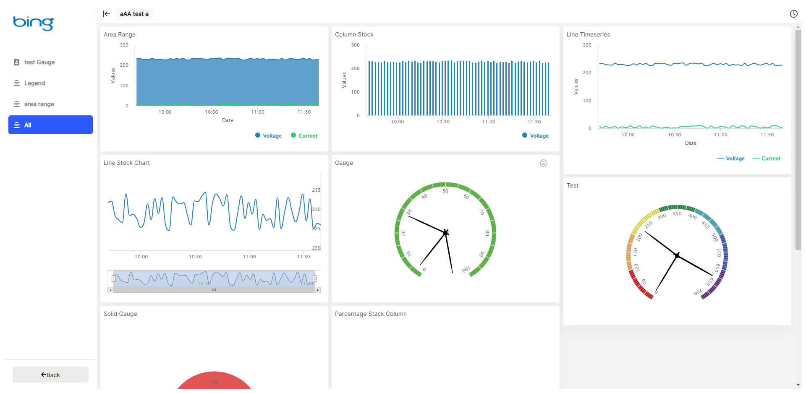Click the page vertical scrollbar down arrow

click(798, 385)
